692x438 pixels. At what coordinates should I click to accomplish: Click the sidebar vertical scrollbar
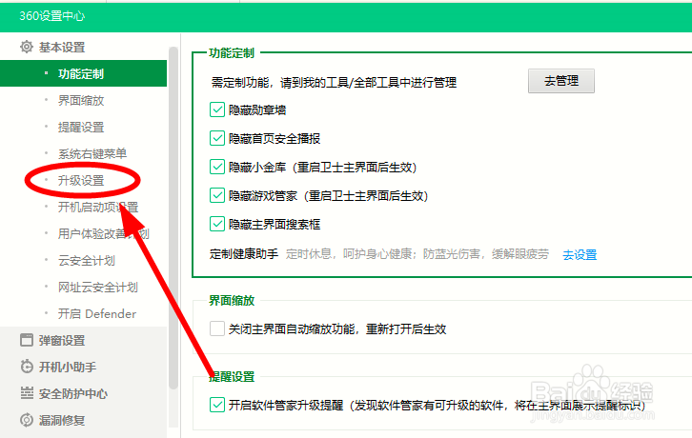(x=173, y=218)
